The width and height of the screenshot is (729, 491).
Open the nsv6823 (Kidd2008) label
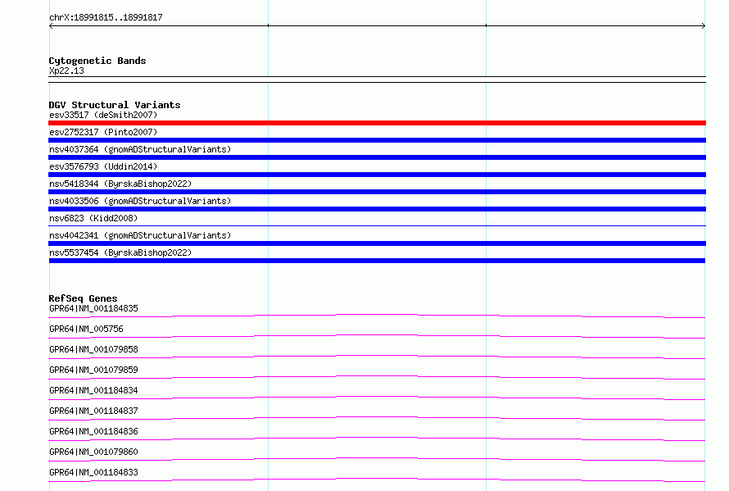(93, 218)
